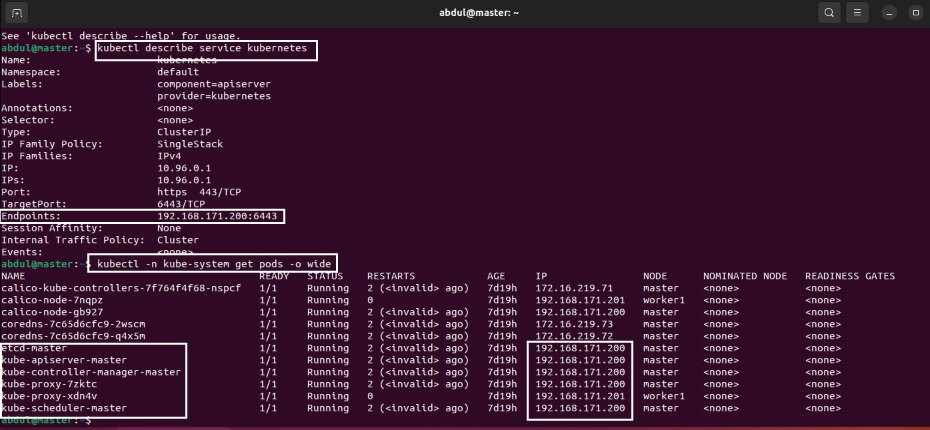Click the READINESS GATES column header

point(849,276)
